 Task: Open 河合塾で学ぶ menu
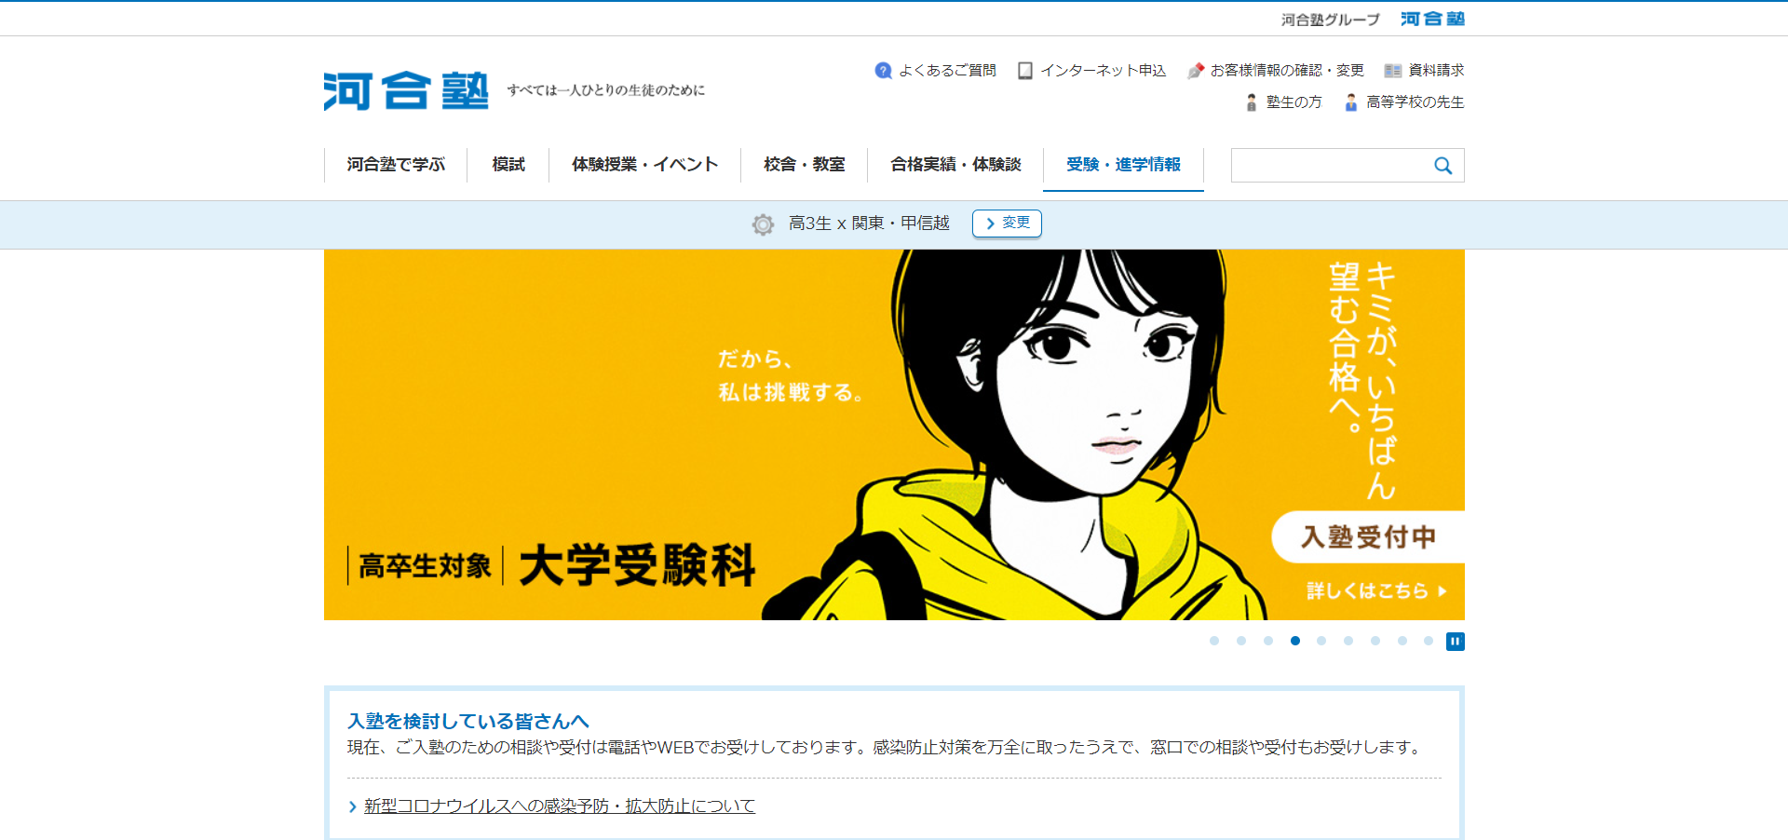396,165
